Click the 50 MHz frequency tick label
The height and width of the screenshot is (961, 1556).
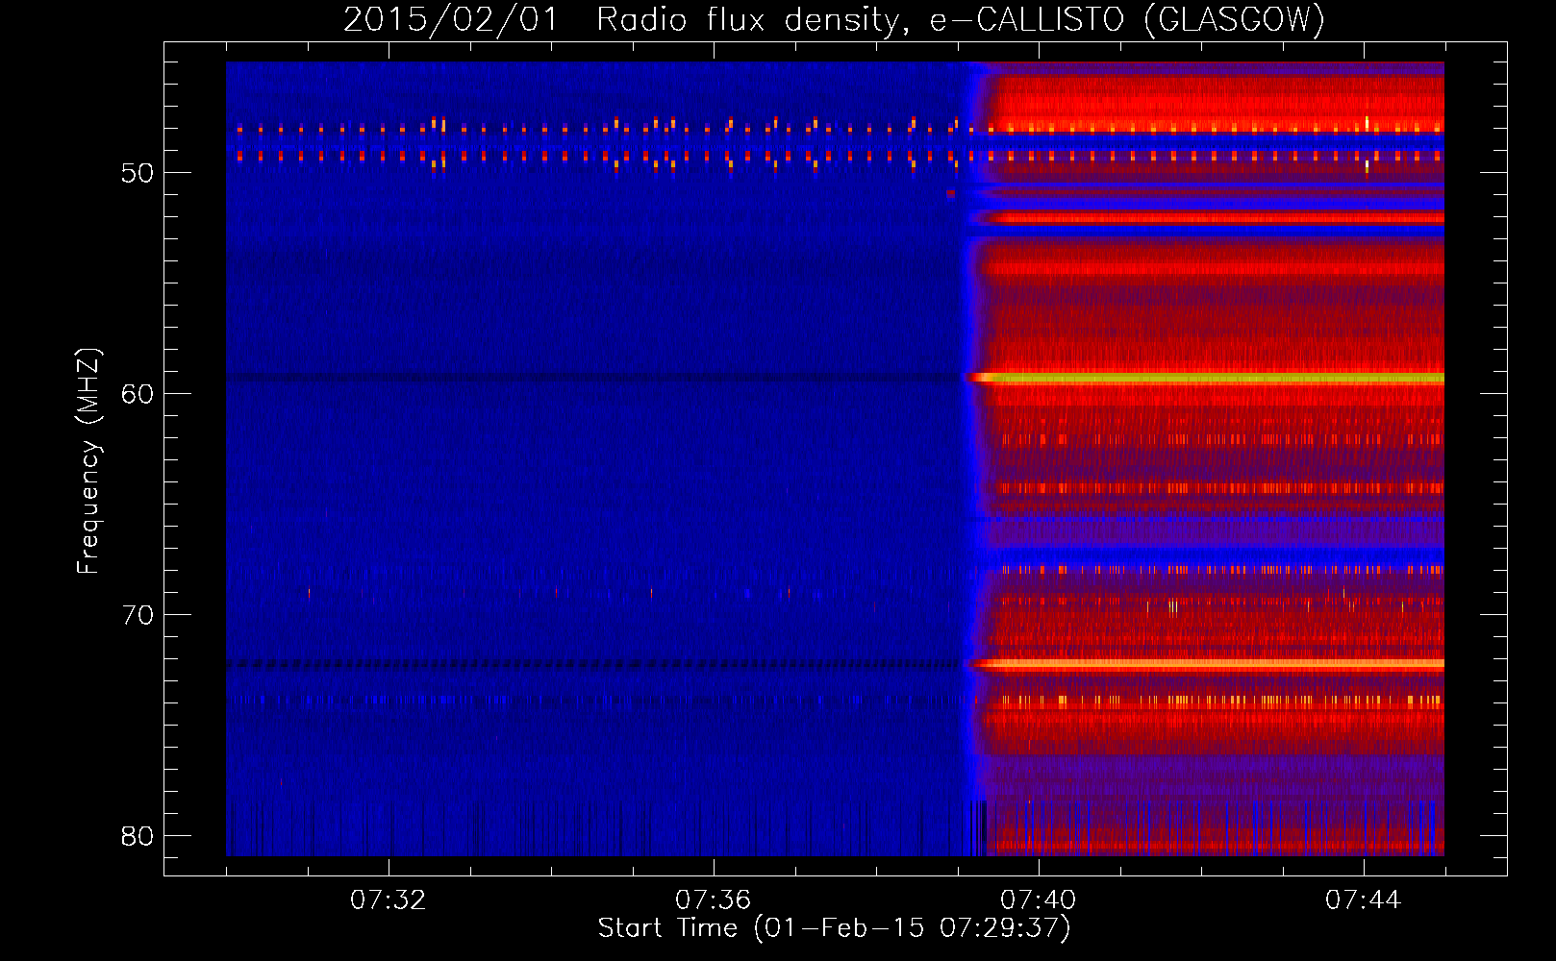click(138, 174)
